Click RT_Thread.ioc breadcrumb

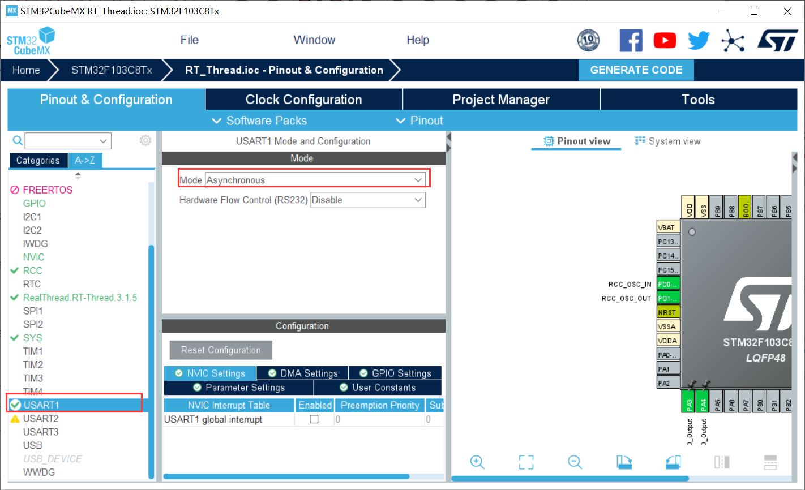click(284, 70)
